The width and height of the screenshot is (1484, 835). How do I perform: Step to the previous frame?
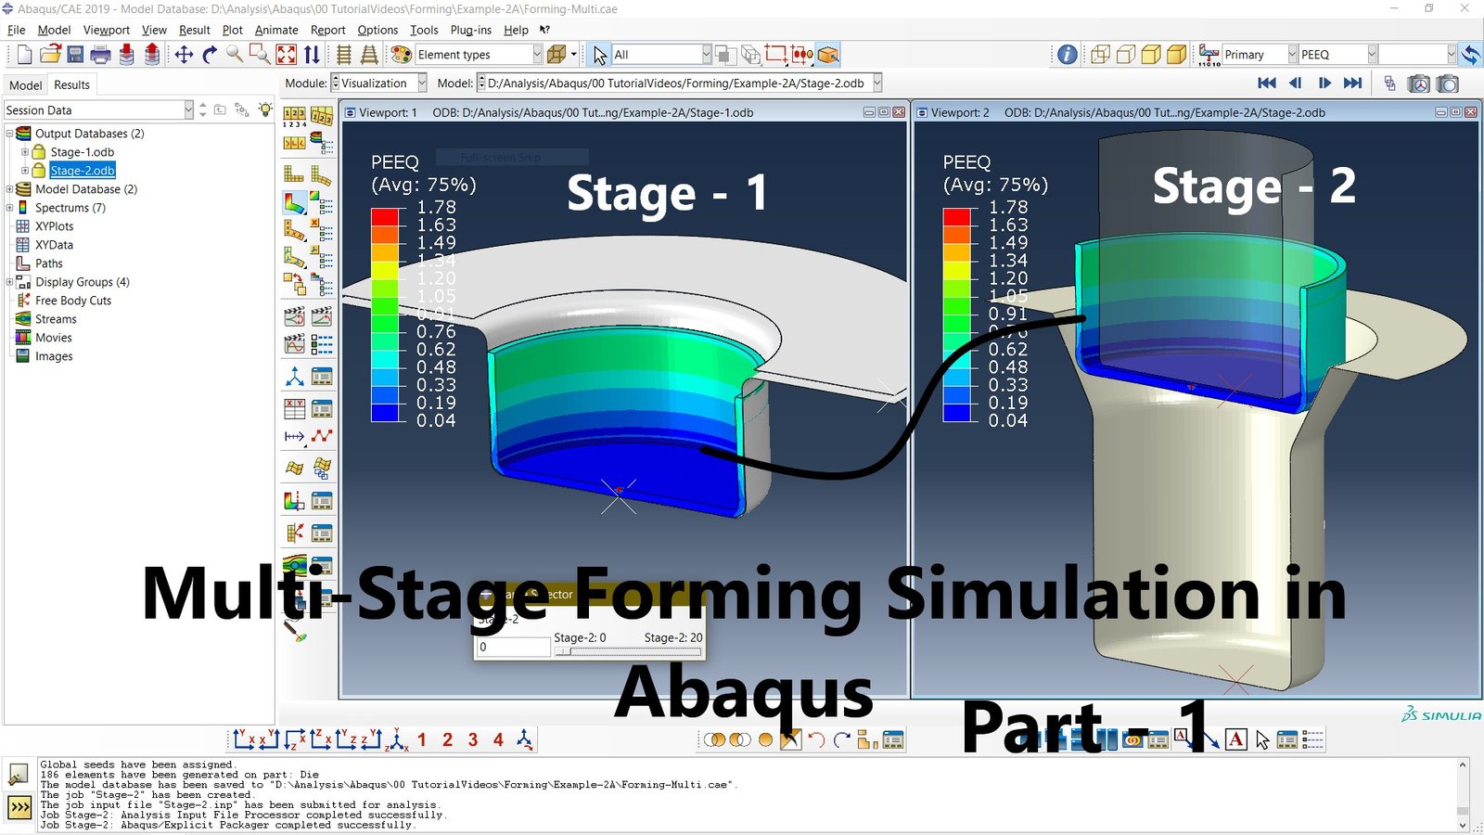pos(1296,83)
